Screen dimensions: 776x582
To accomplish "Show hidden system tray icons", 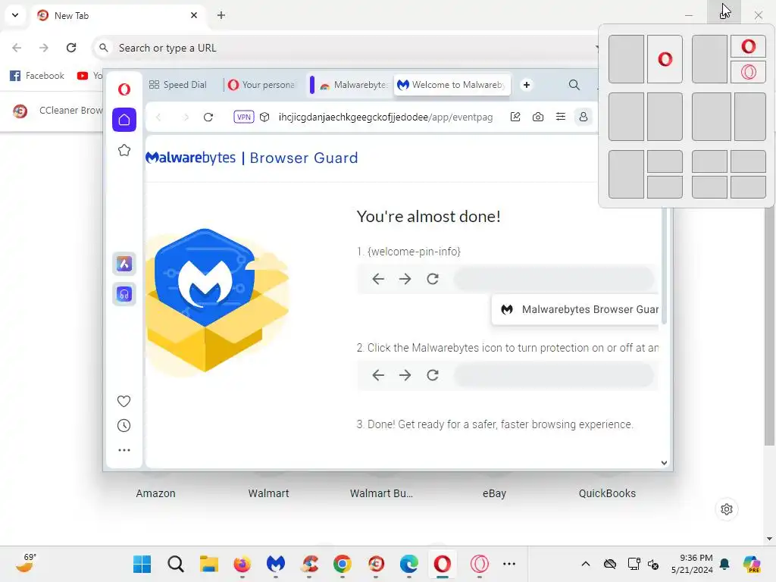I will [586, 564].
